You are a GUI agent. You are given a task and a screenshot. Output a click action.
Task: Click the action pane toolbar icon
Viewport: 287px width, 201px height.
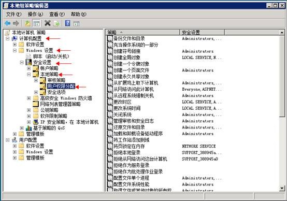pyautogui.click(x=76, y=23)
